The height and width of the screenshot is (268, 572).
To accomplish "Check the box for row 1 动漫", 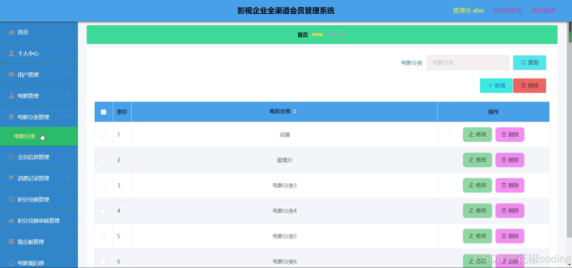I will pos(103,135).
